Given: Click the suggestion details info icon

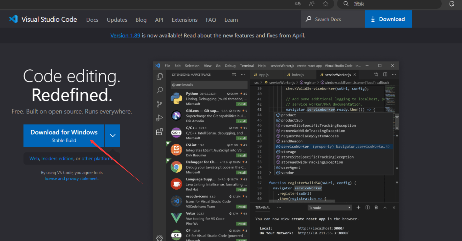Looking at the screenshot, I should [388, 147].
